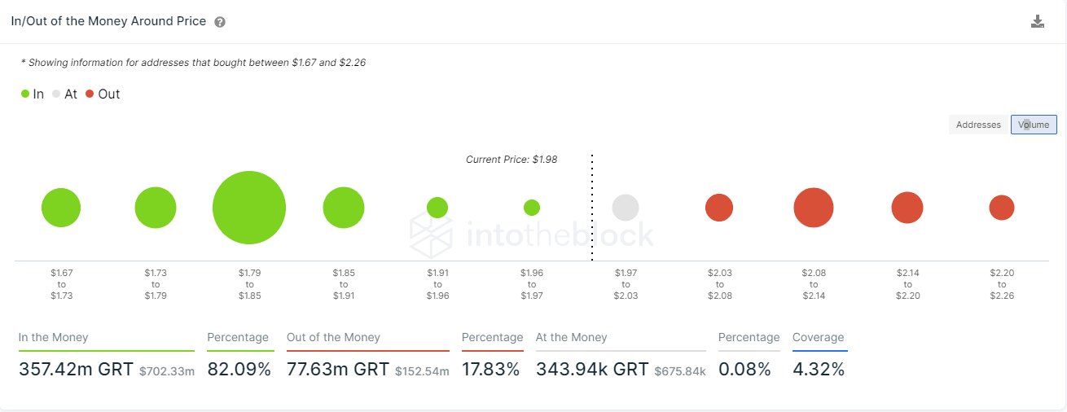
Task: Click the download chart icon
Action: 1037,21
